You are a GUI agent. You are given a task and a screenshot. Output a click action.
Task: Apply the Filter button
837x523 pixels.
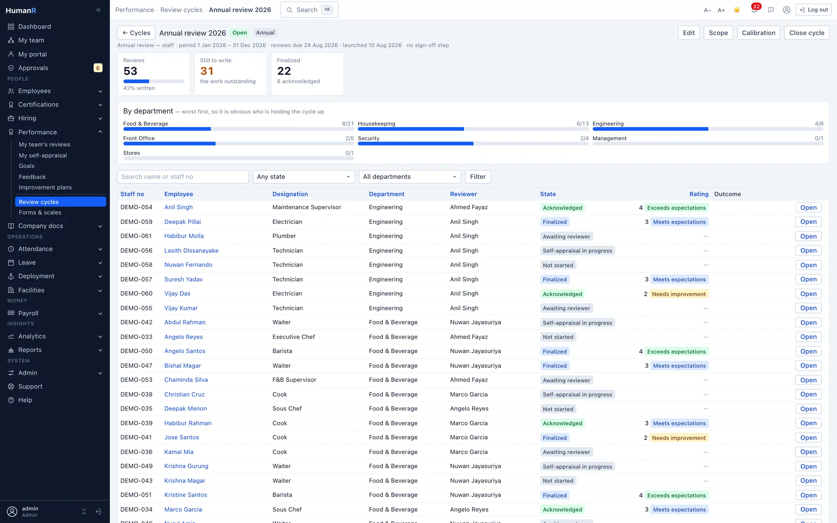[478, 177]
